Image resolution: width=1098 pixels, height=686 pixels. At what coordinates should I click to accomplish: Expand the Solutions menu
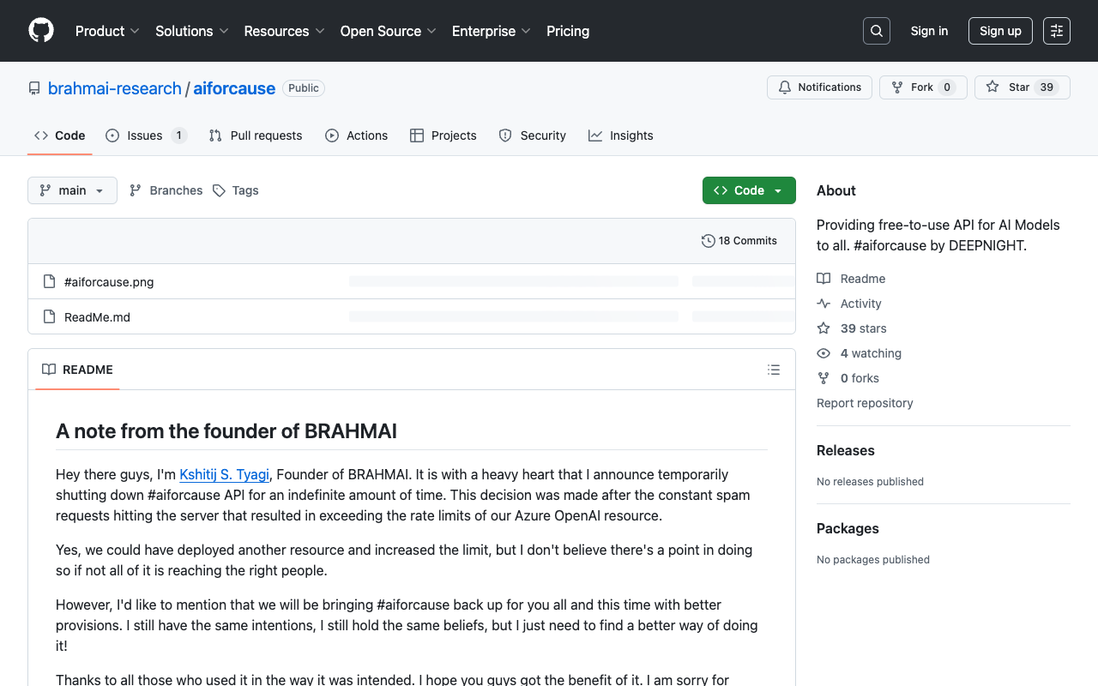(192, 31)
